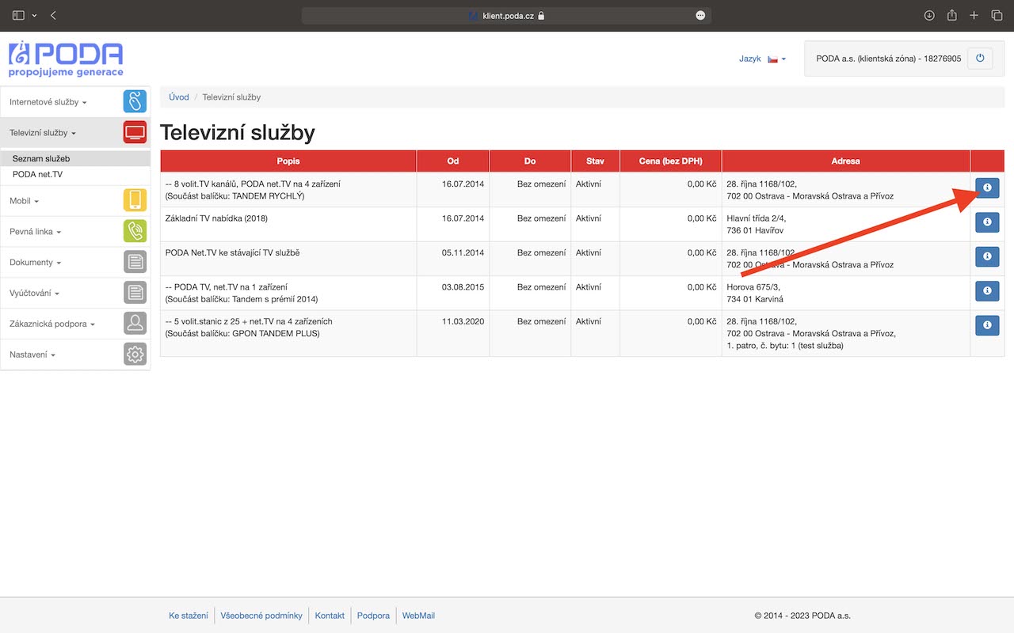Expand the Dokumenty menu
The height and width of the screenshot is (633, 1014).
click(x=35, y=263)
